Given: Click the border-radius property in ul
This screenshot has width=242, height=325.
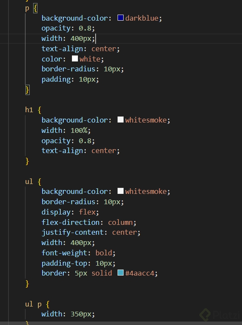Looking at the screenshot, I should tap(68, 202).
